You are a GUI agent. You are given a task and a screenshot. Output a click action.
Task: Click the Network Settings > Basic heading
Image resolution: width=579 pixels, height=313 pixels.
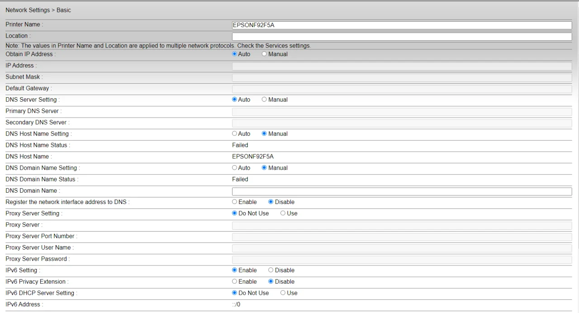(x=38, y=10)
